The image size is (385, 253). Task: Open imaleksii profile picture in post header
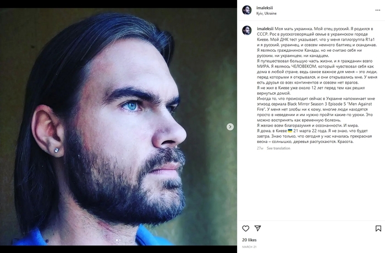click(x=247, y=10)
